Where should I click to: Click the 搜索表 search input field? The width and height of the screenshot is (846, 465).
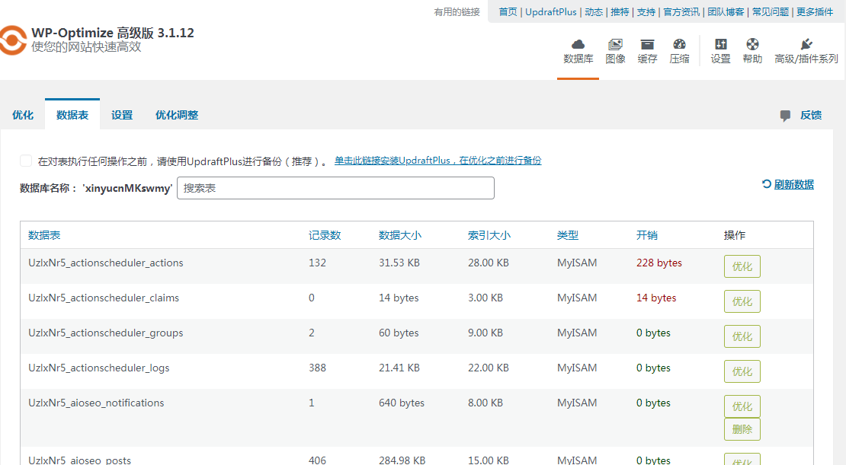335,187
